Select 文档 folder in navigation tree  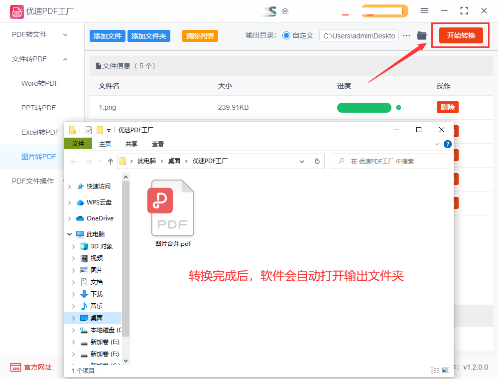click(96, 282)
